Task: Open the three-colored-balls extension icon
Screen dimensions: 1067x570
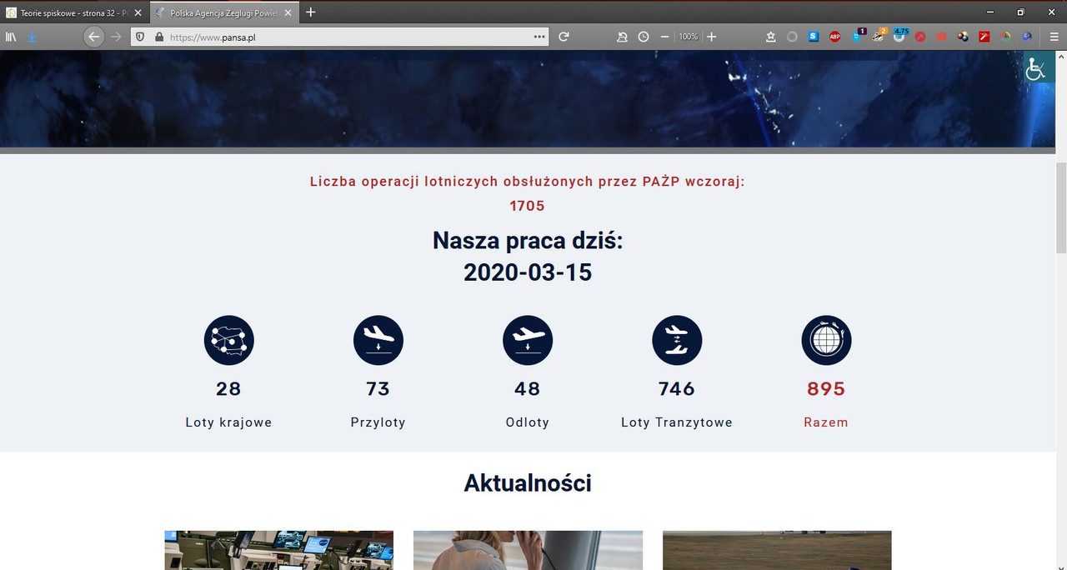Action: pyautogui.click(x=963, y=37)
